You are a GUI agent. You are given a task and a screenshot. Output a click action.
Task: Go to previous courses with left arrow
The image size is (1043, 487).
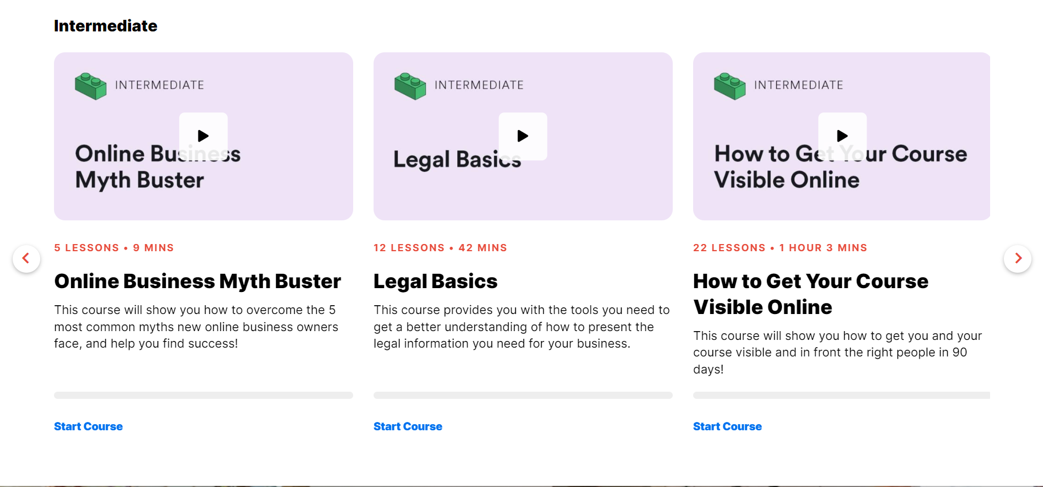(x=26, y=258)
